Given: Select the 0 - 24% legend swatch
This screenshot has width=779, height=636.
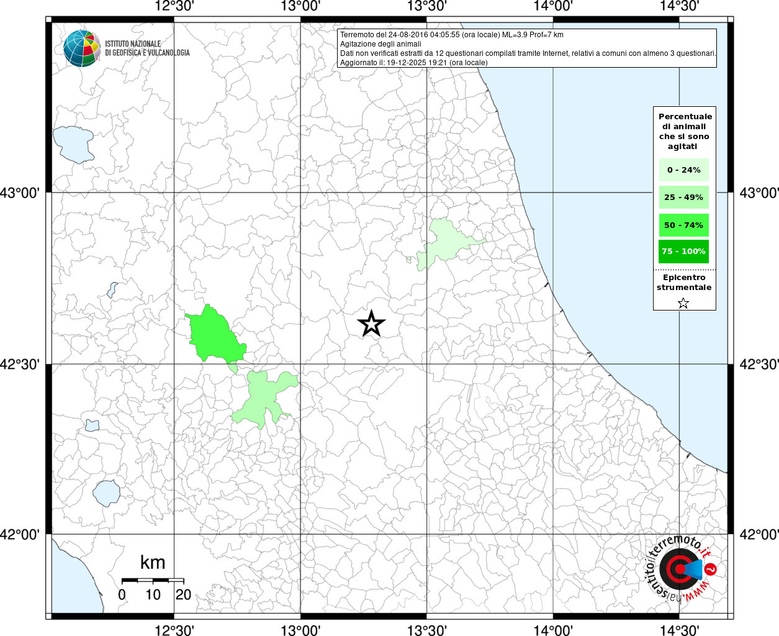Looking at the screenshot, I should point(683,170).
